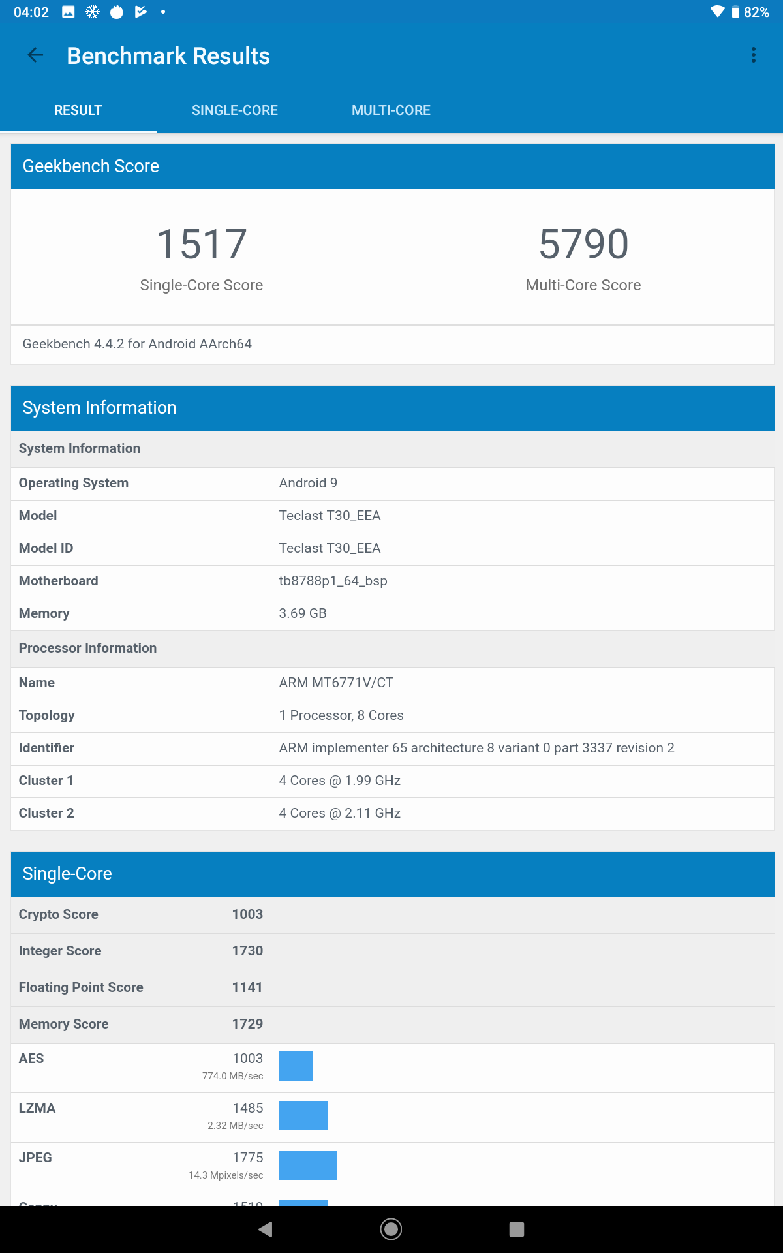Select the Motherboard tb8788p1_64_bsp value
Screen dimensions: 783x1253
333,581
